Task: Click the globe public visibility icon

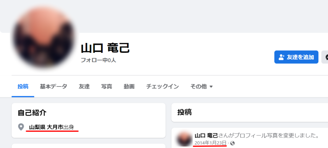Action: point(232,143)
